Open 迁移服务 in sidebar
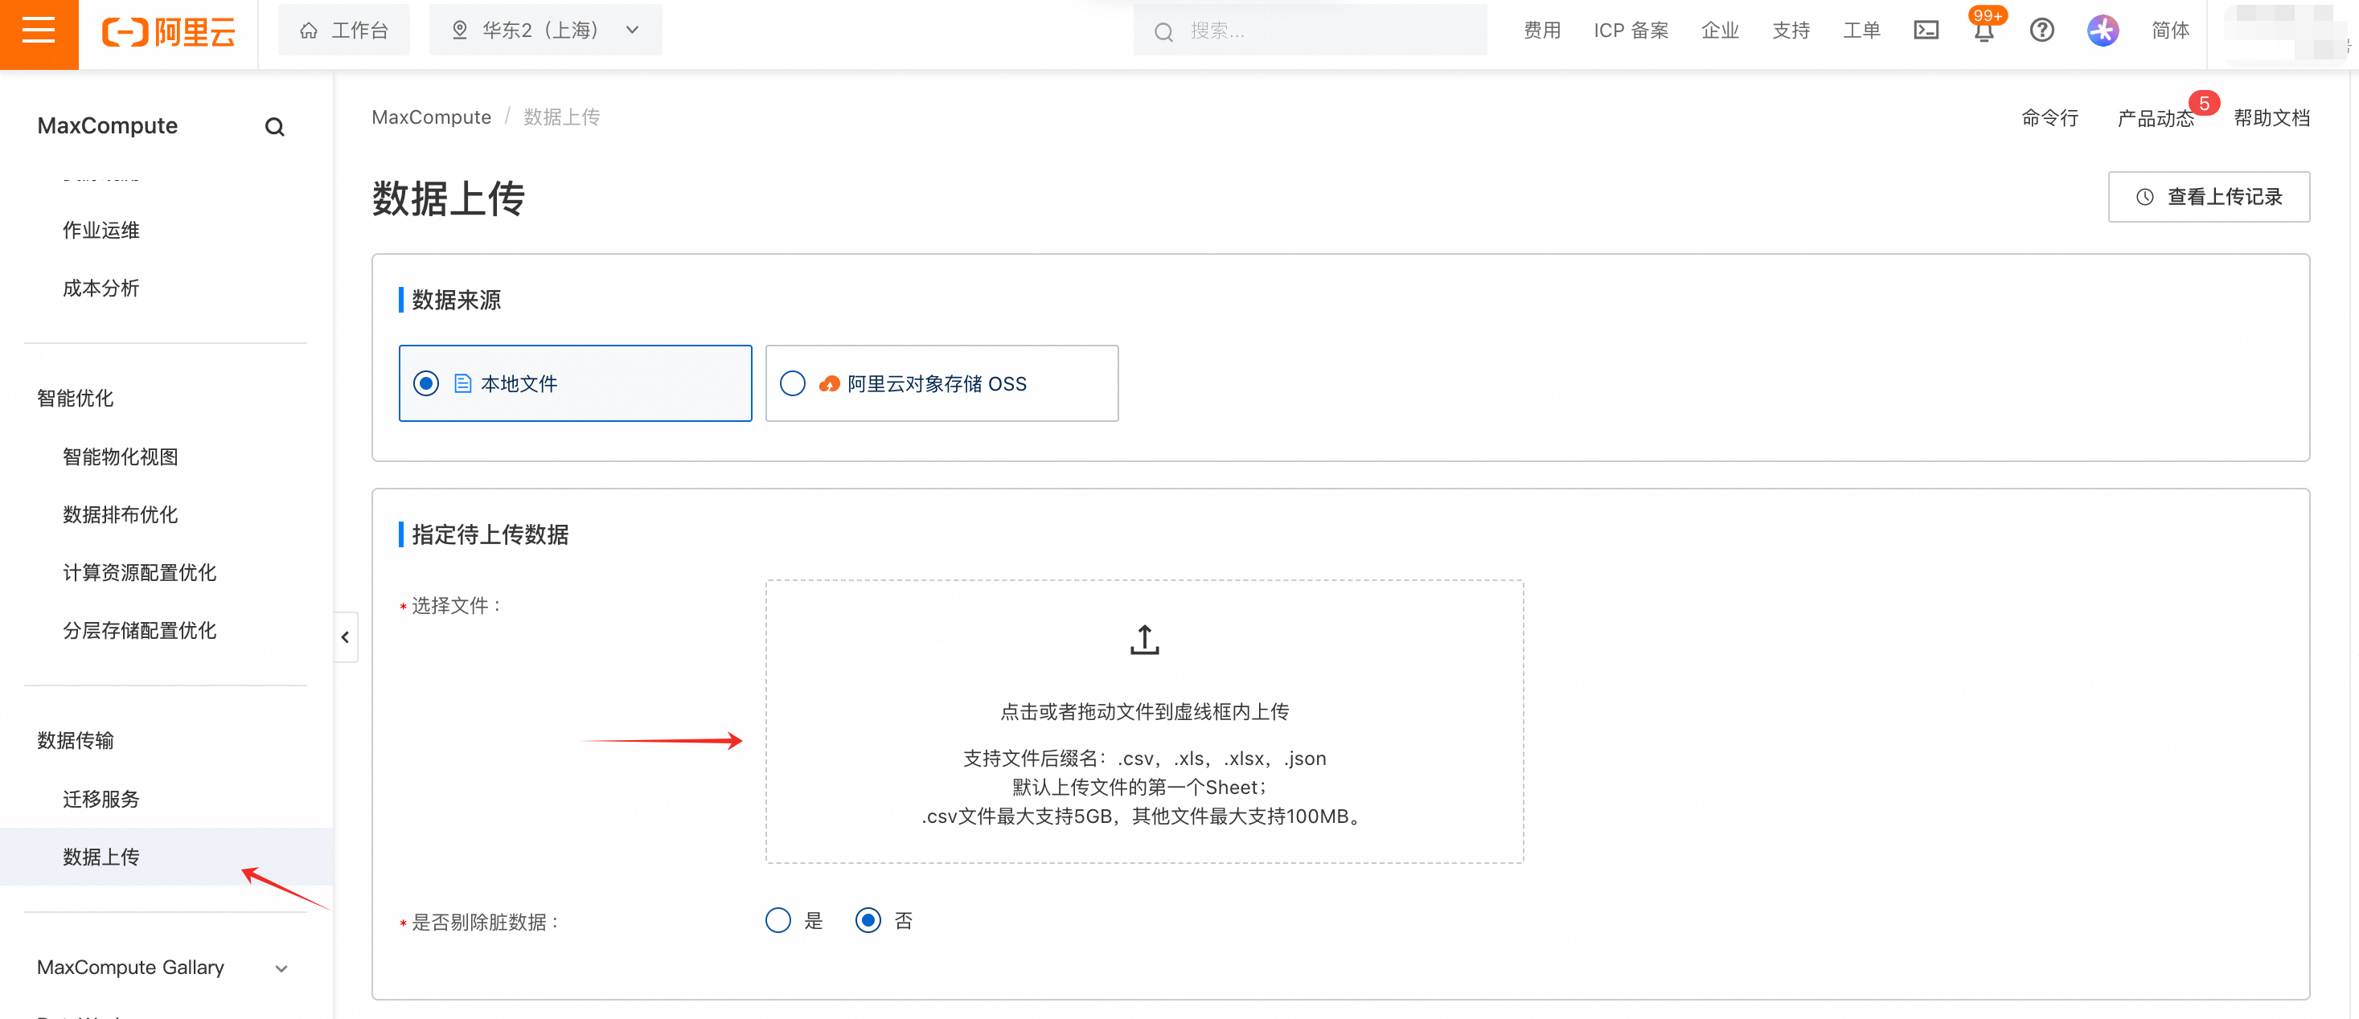This screenshot has height=1019, width=2359. 101,800
